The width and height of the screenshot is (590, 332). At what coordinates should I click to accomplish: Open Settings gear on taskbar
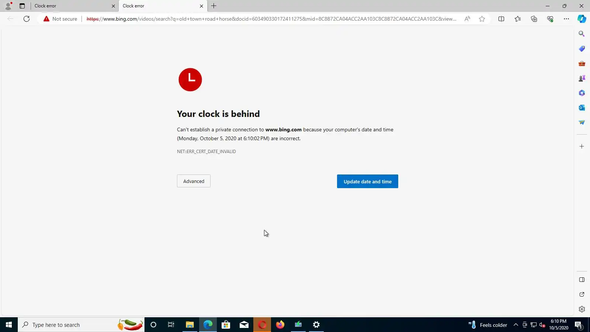316,325
